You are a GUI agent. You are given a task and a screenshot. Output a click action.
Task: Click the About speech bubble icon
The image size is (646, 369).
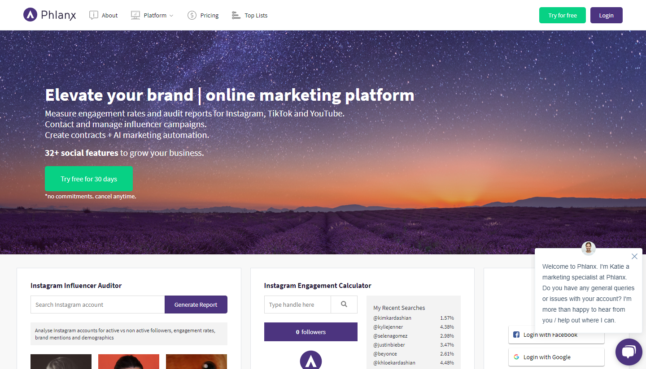tap(94, 15)
